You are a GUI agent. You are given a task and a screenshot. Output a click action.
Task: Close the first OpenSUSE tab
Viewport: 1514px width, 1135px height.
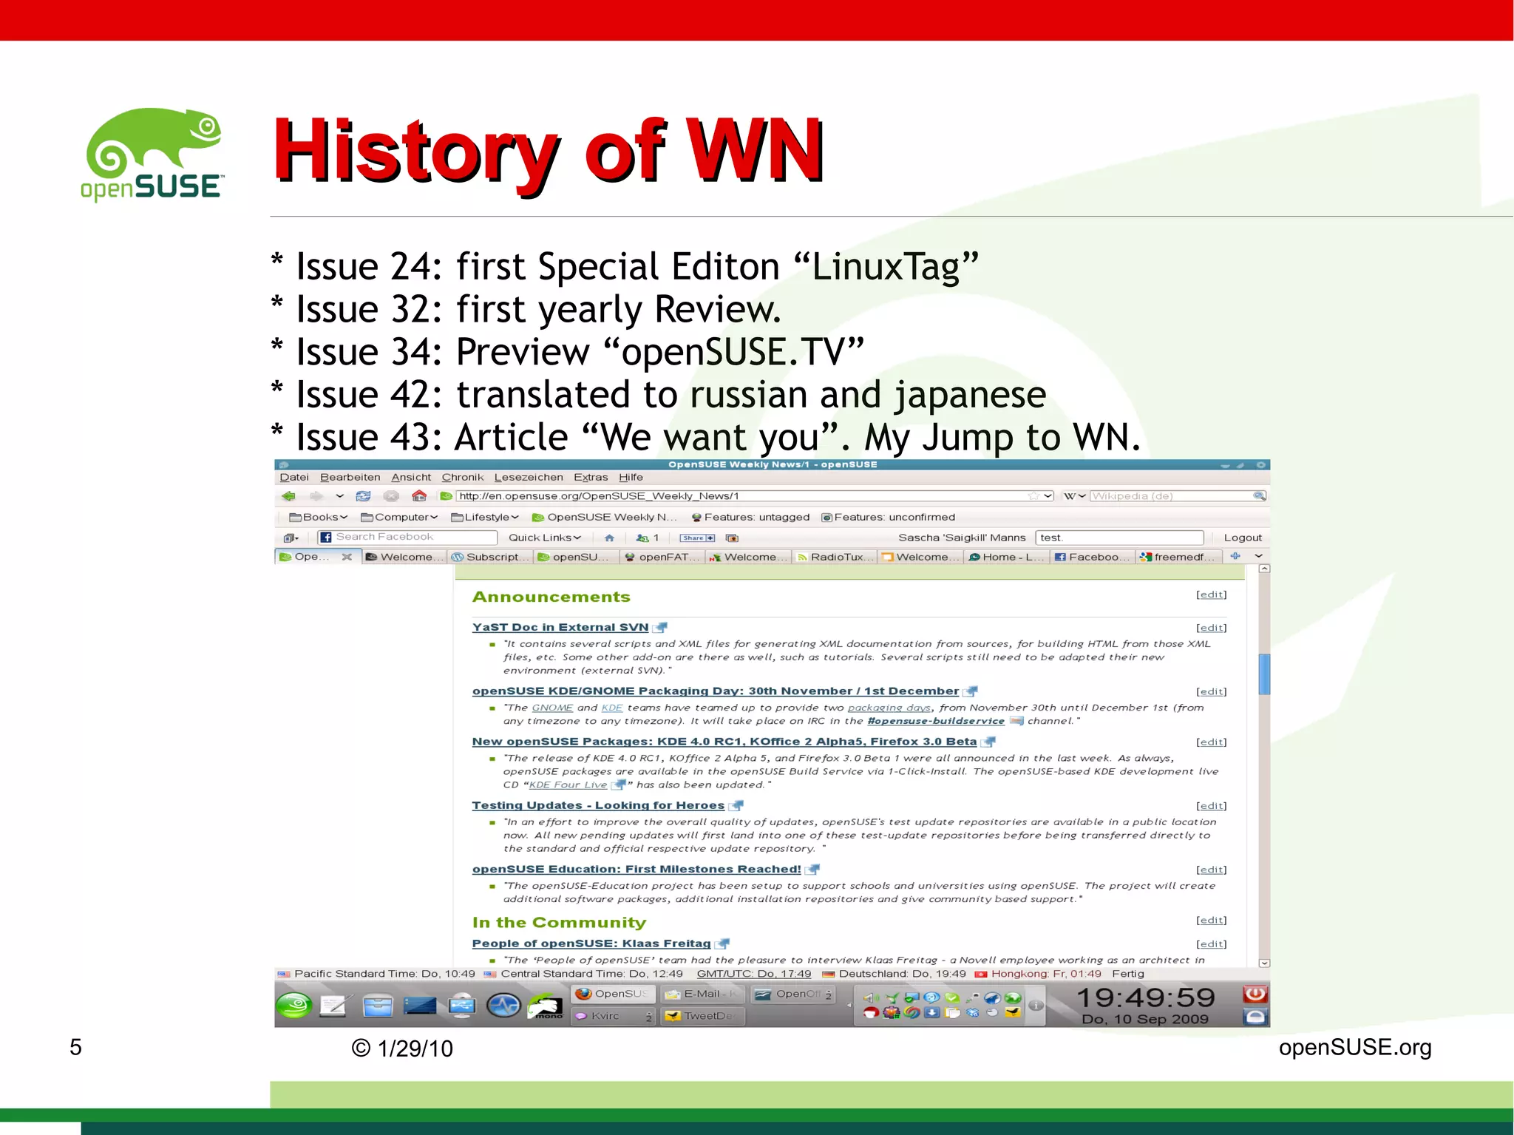pos(347,557)
